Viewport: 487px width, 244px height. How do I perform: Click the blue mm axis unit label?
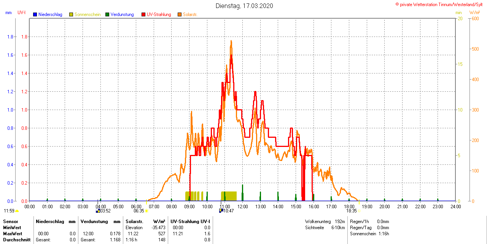[x=8, y=13]
